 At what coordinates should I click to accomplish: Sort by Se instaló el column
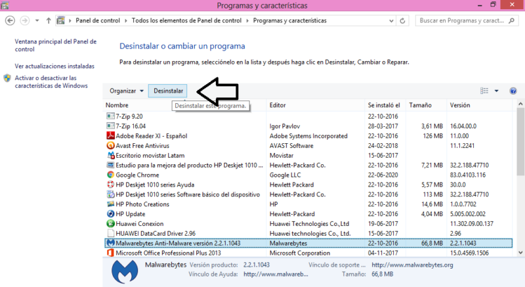[x=384, y=105]
